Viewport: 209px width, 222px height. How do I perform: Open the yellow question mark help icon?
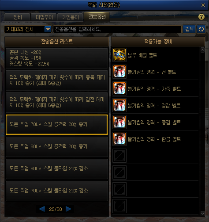tap(202, 17)
